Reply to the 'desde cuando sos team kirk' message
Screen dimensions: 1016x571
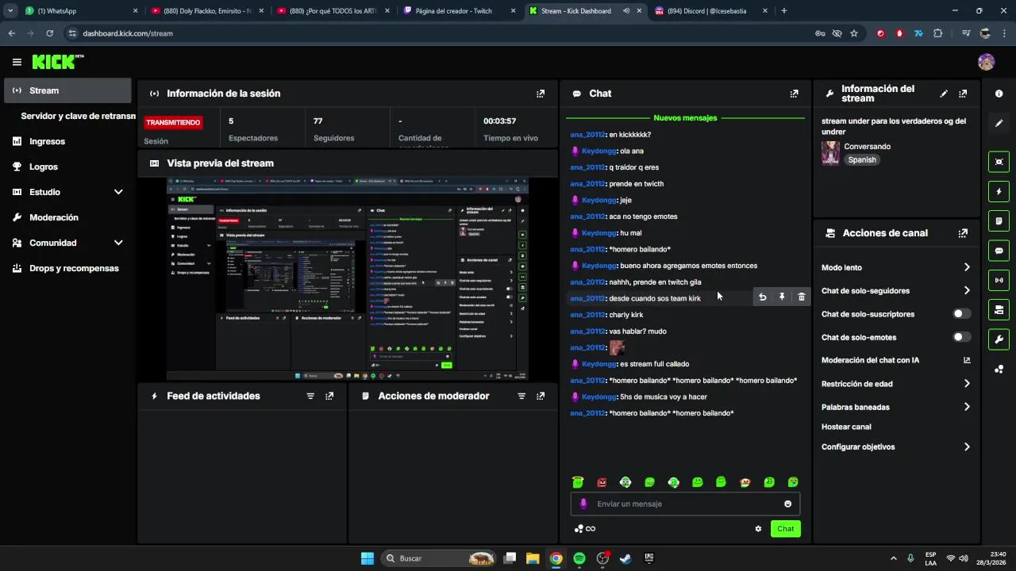[x=762, y=297]
